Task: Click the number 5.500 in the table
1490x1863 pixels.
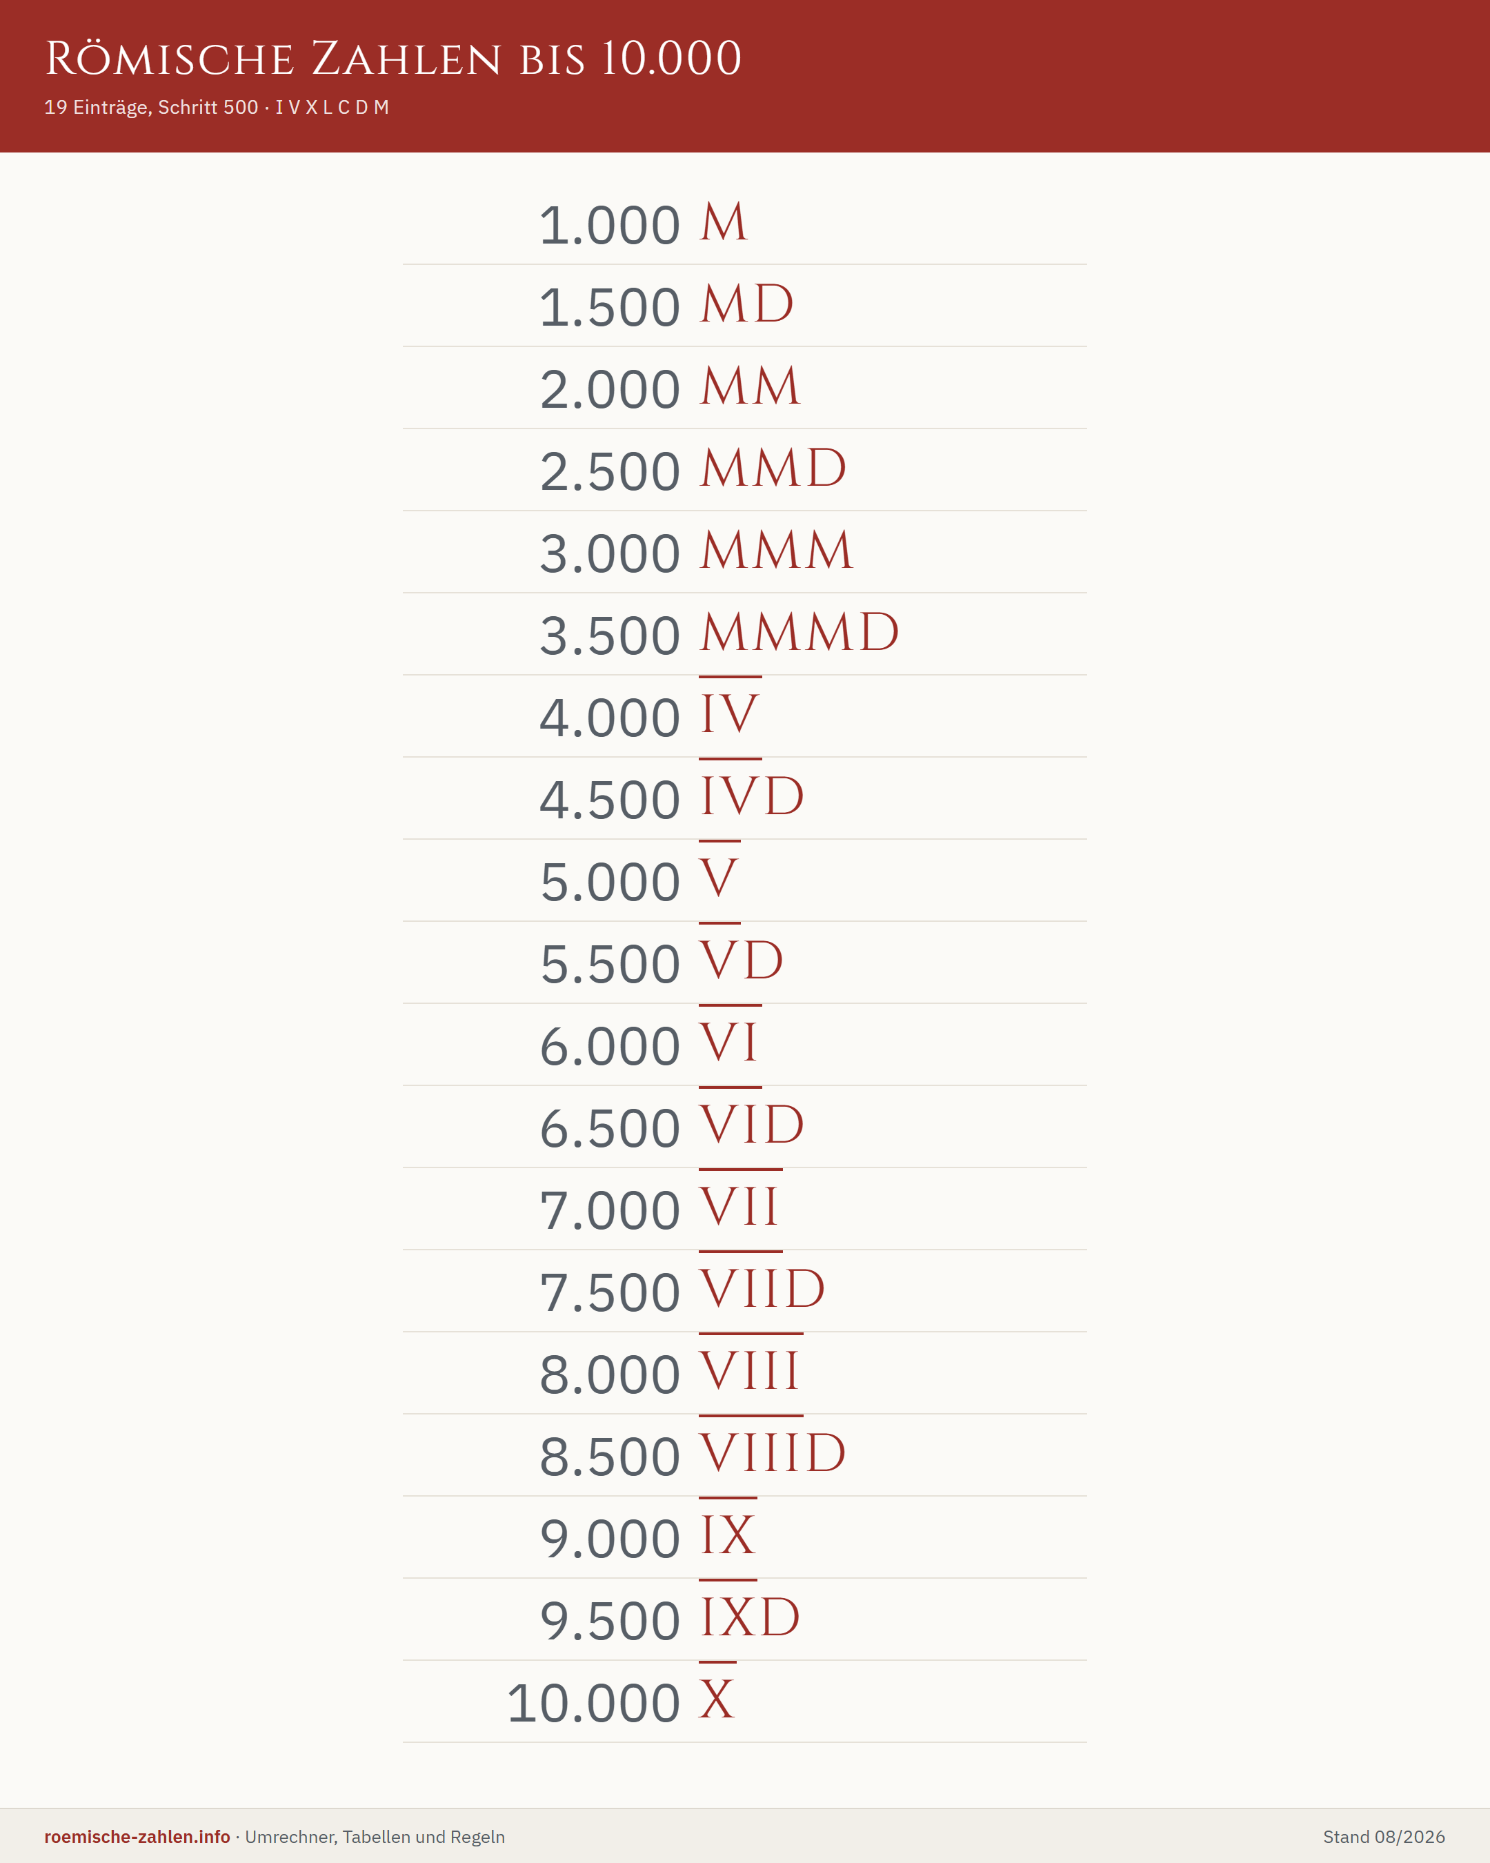Action: pos(610,965)
